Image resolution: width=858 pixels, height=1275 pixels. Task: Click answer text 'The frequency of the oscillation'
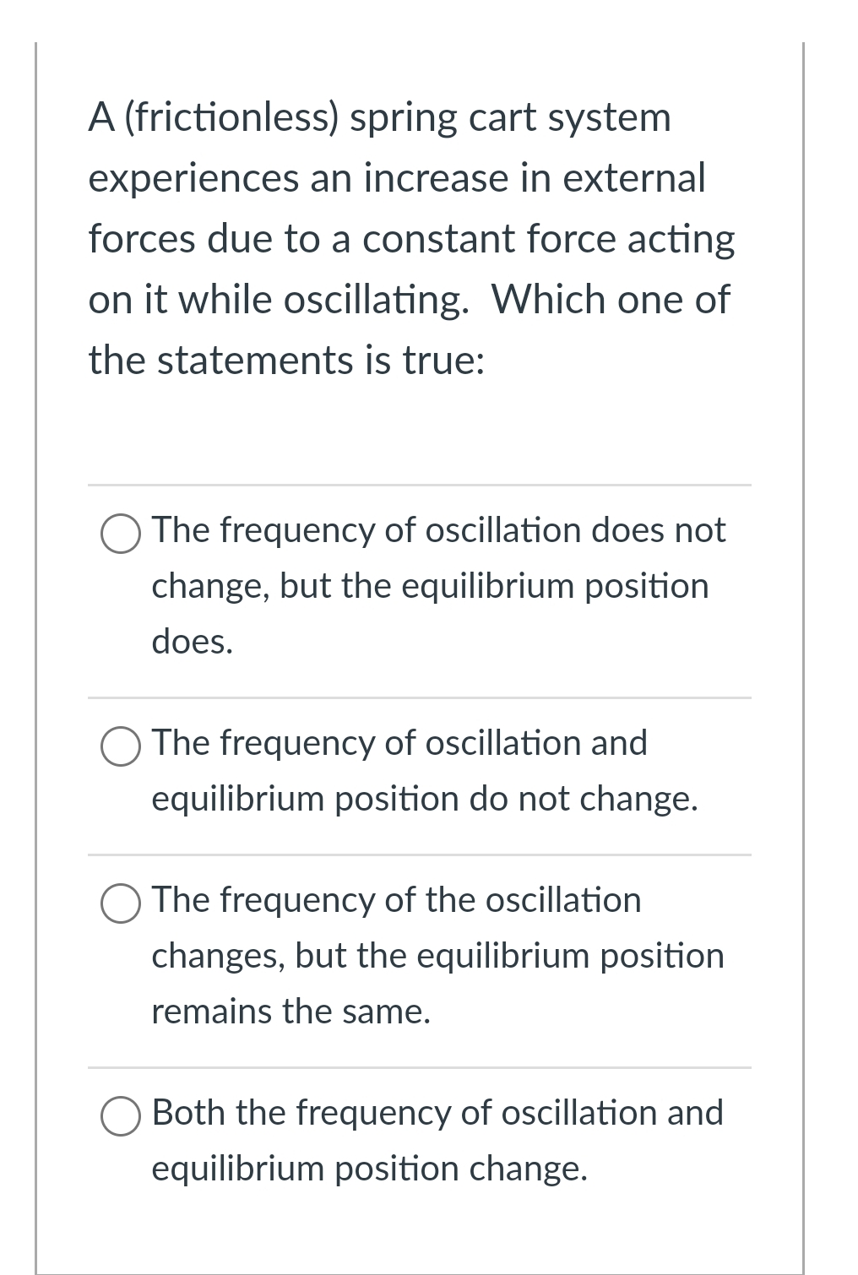tap(397, 900)
